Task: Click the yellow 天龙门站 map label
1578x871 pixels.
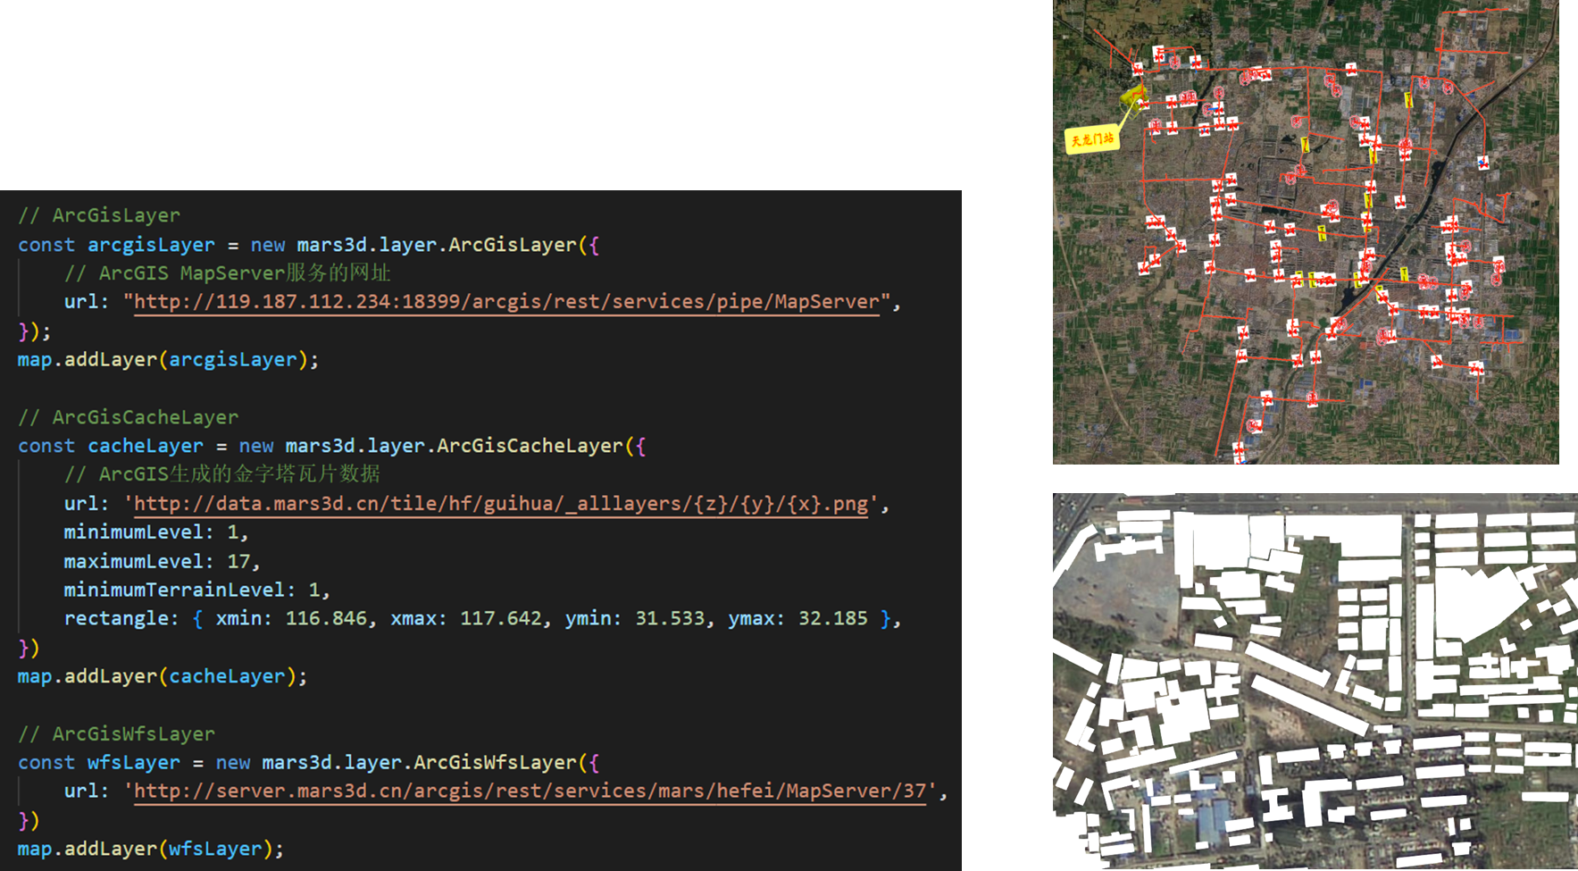Action: pos(1092,139)
